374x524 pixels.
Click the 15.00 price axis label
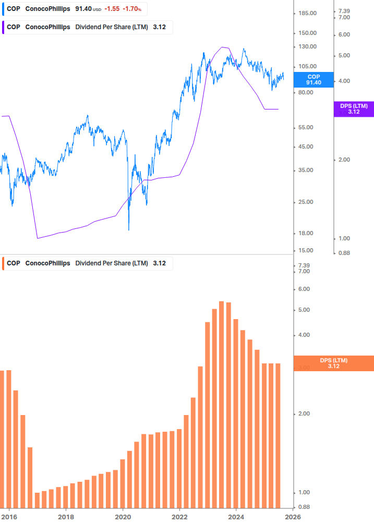click(306, 250)
